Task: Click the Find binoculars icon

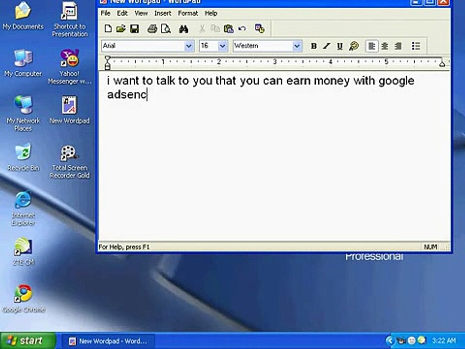Action: click(184, 29)
